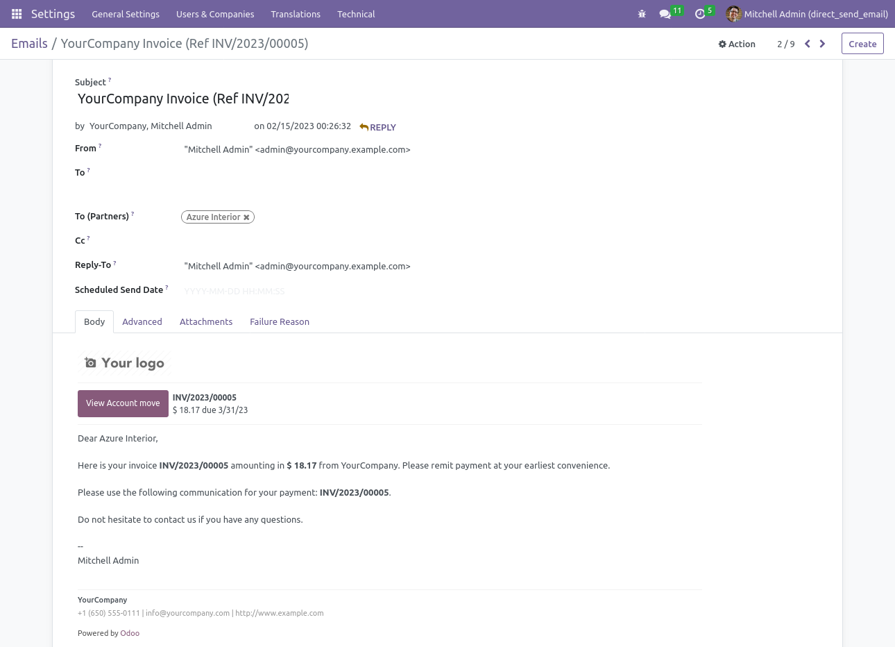Screen dimensions: 895x647
Task: Open the Translations menu
Action: point(296,14)
